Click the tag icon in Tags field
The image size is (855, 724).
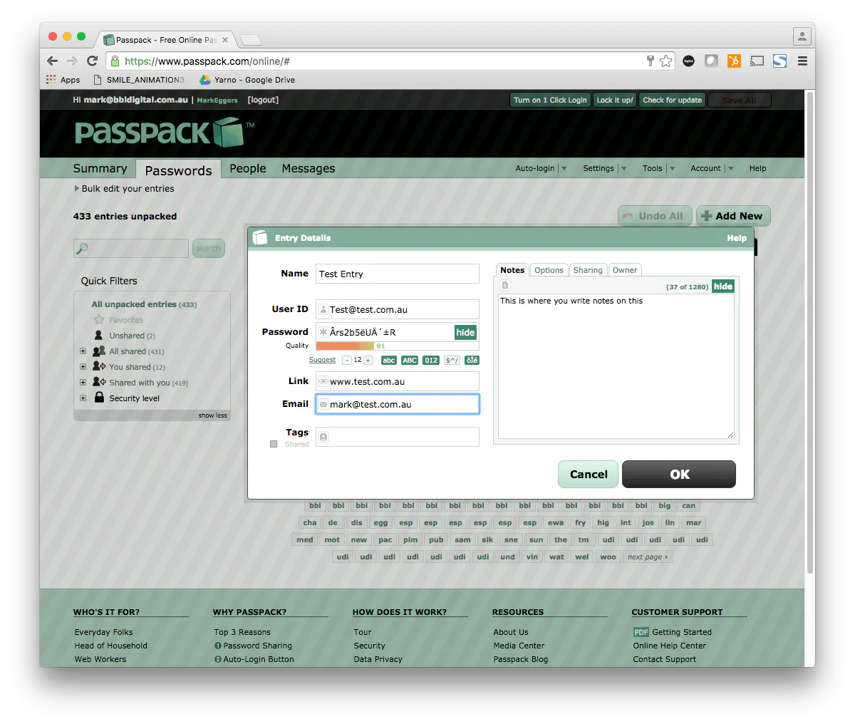click(323, 437)
